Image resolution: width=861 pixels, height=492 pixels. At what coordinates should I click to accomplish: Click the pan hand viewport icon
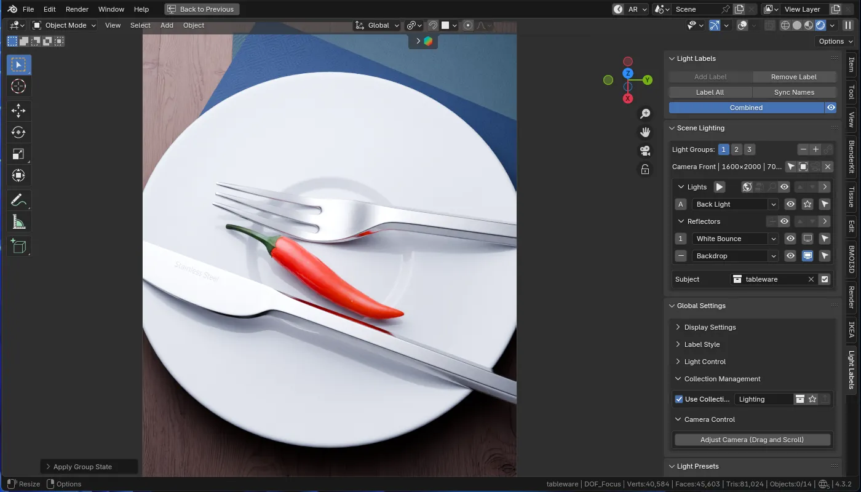click(645, 132)
